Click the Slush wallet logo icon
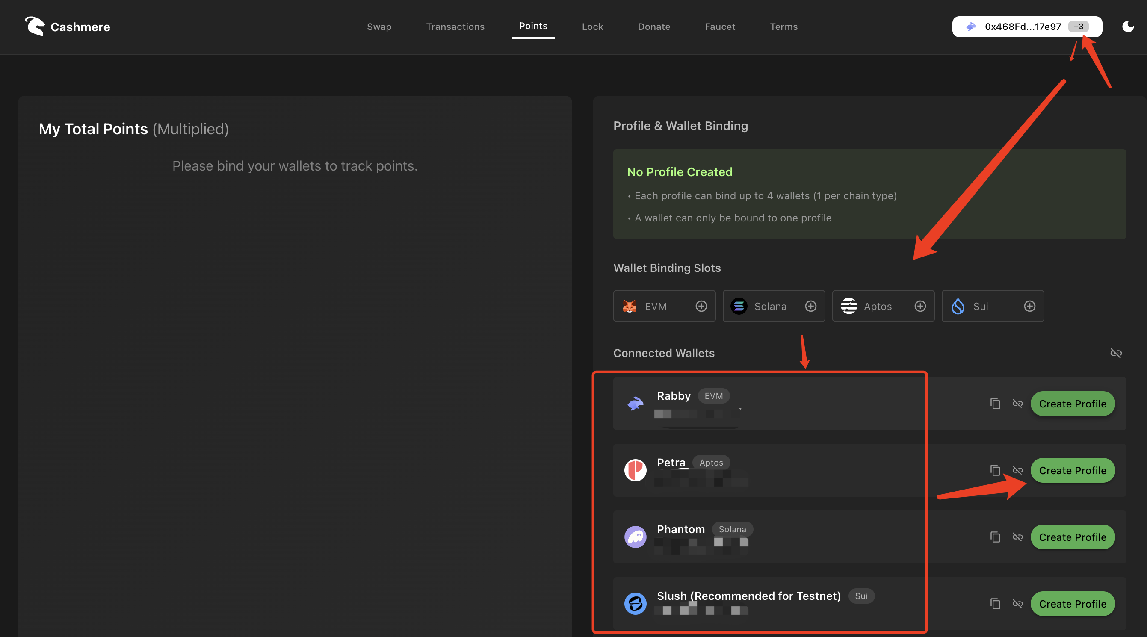1147x637 pixels. click(x=635, y=604)
